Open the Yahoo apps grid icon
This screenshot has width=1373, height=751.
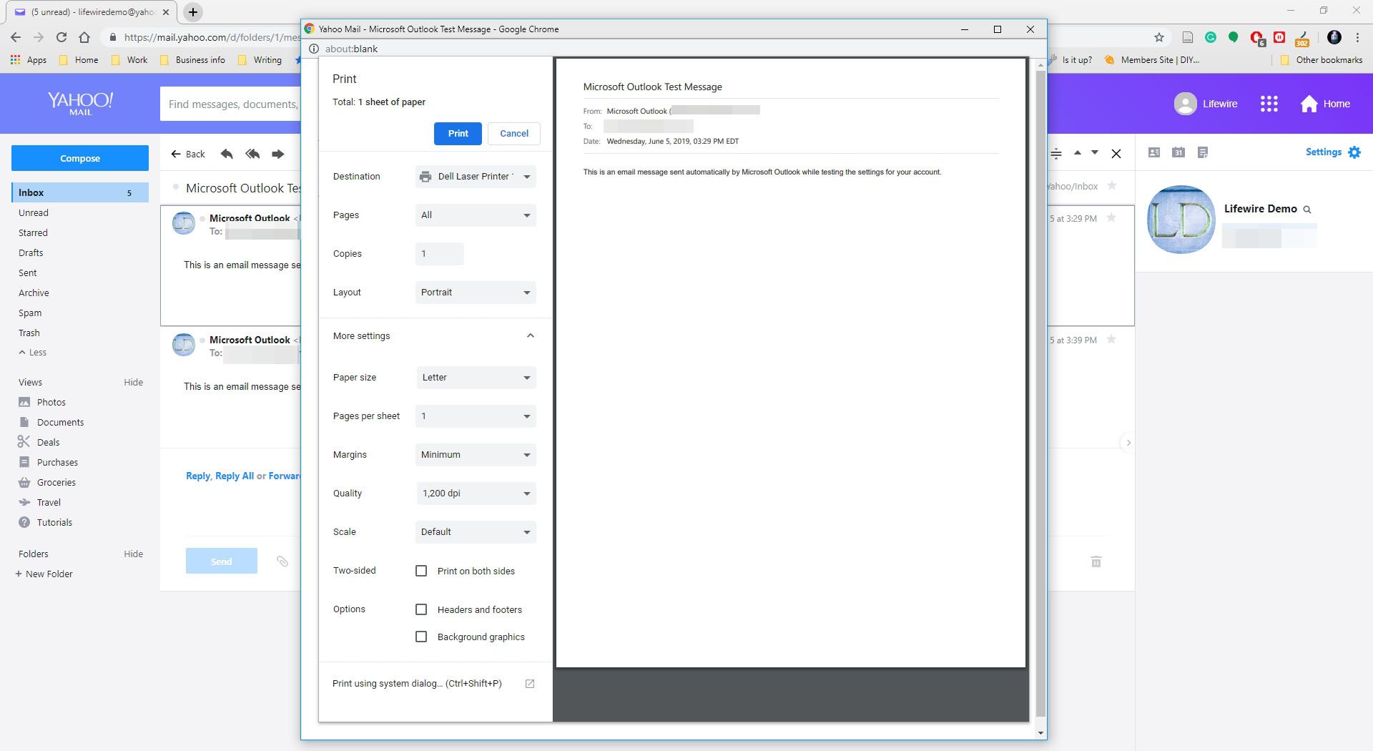coord(1269,104)
